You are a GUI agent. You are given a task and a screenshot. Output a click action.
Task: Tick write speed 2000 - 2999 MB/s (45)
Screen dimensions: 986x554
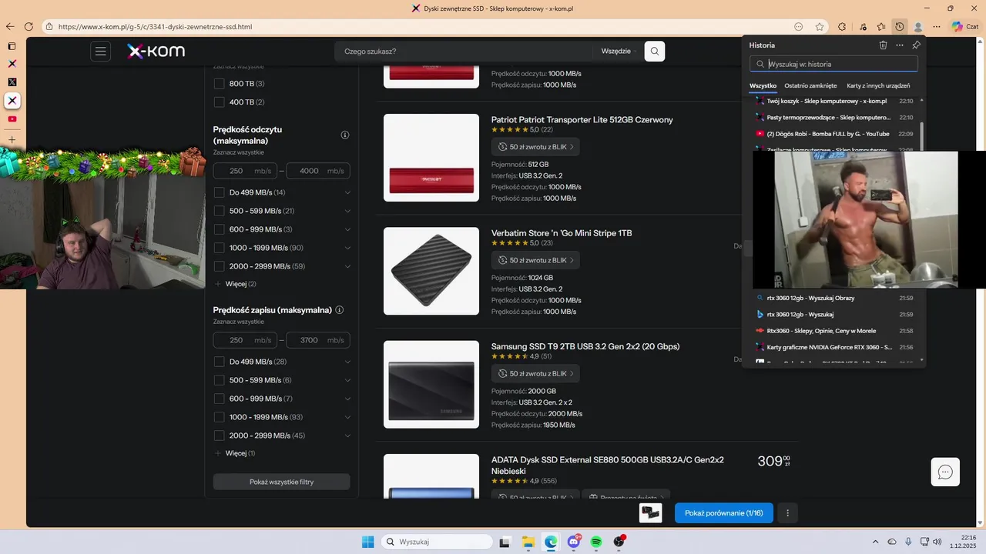click(x=220, y=436)
